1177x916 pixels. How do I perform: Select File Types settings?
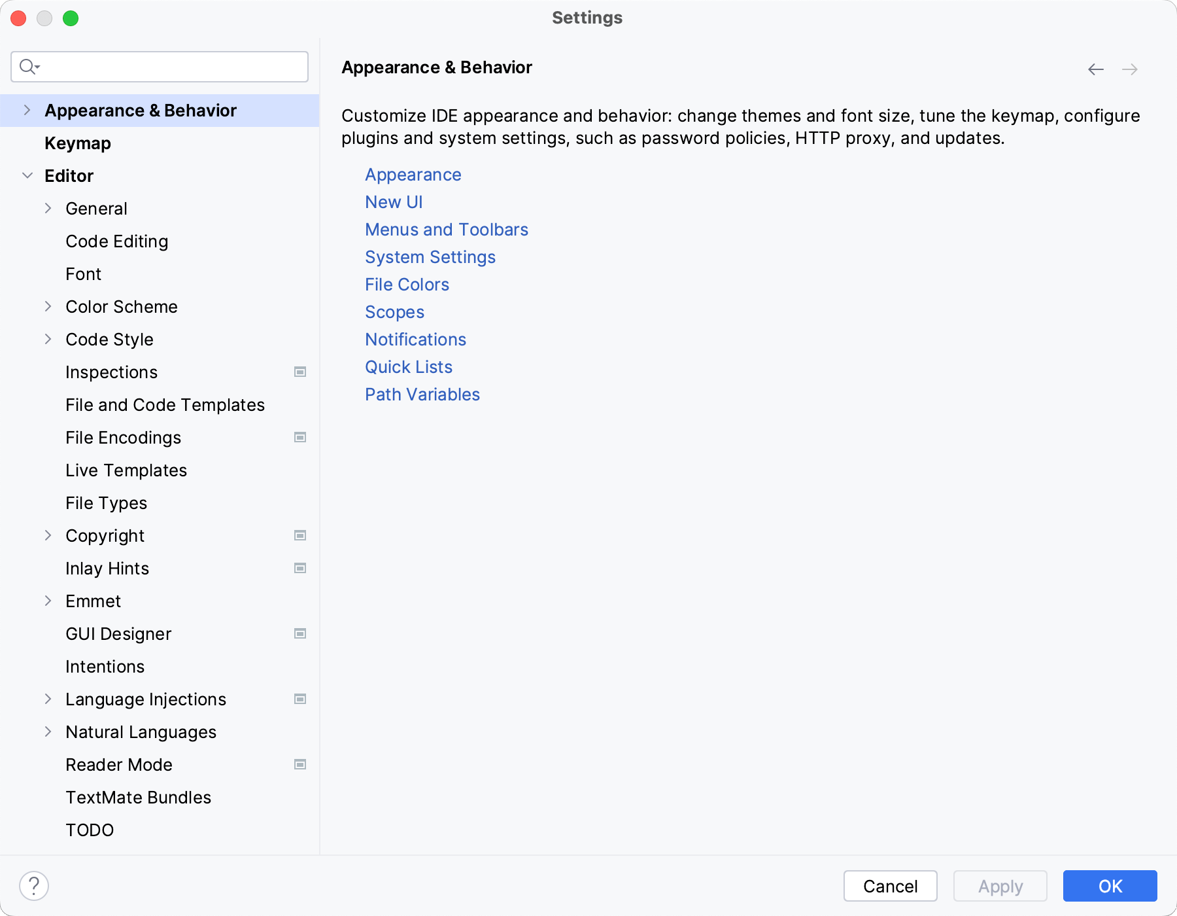pyautogui.click(x=160, y=503)
